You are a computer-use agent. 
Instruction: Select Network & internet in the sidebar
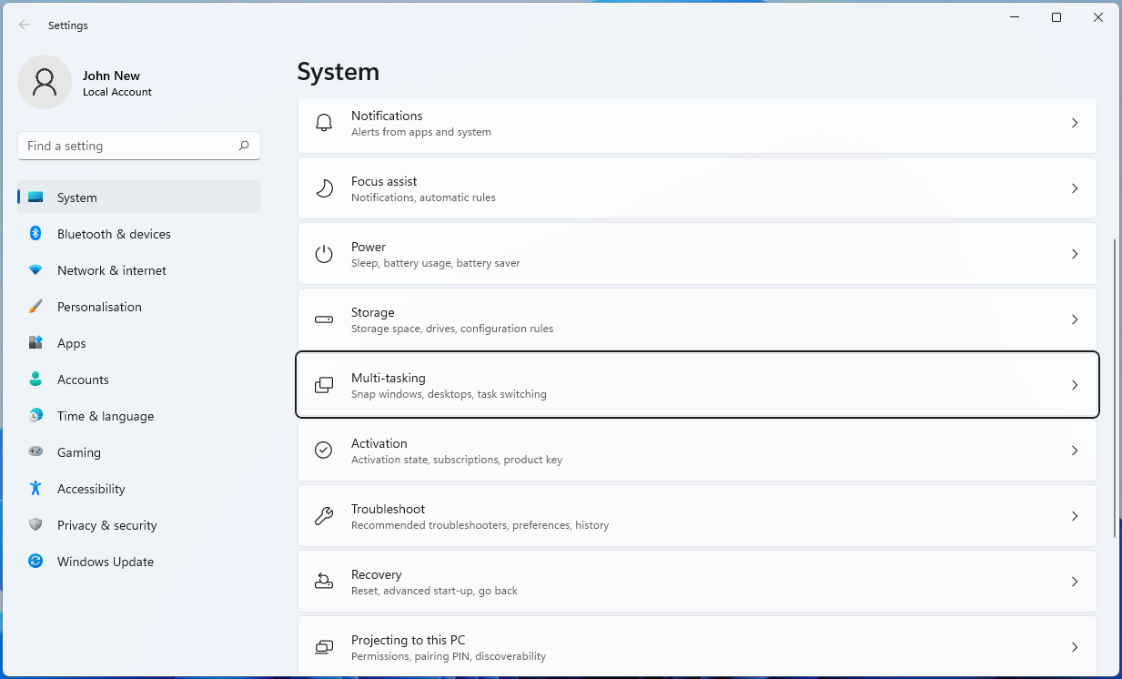point(111,270)
